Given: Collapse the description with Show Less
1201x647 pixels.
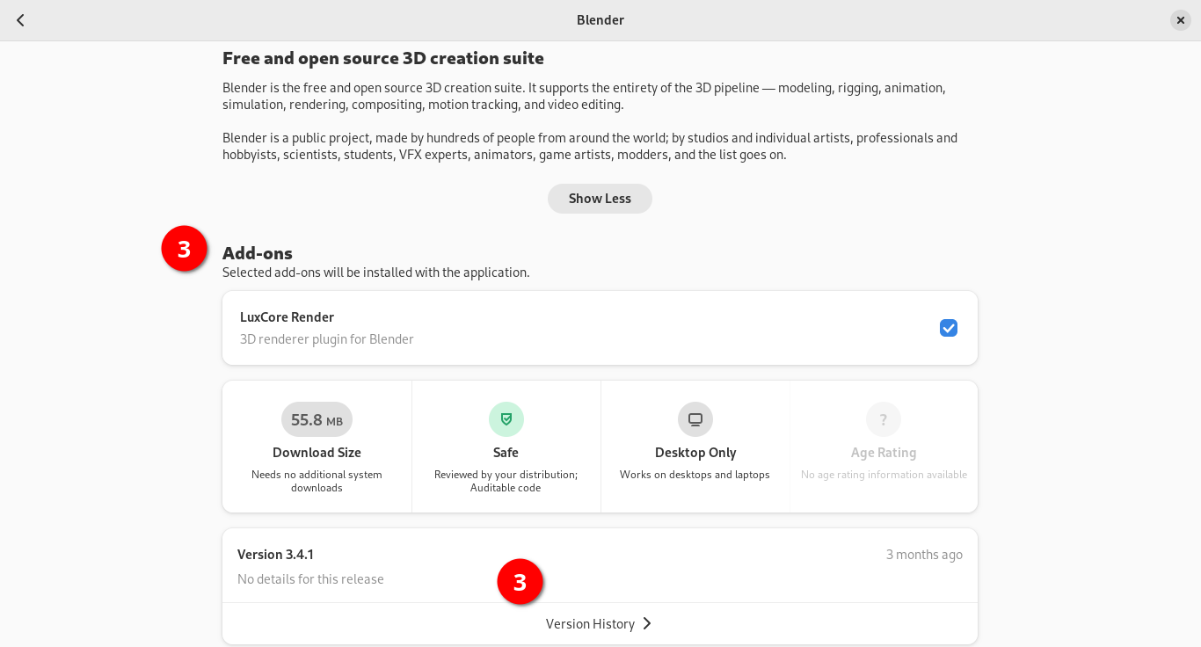Looking at the screenshot, I should pos(600,199).
